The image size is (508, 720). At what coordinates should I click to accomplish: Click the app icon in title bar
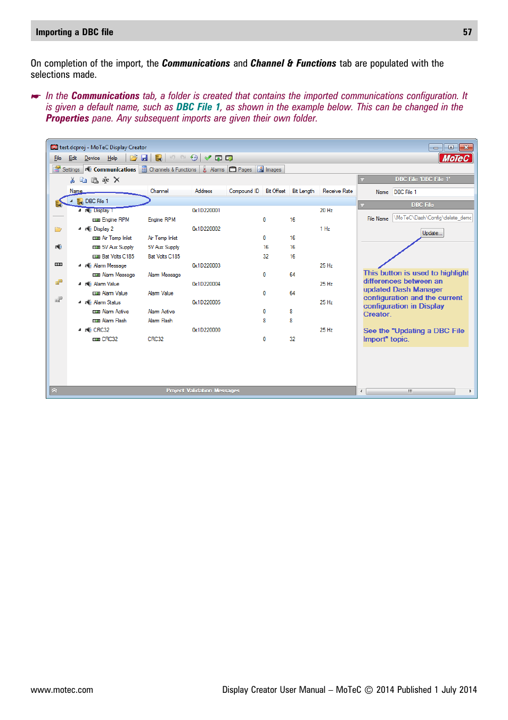point(54,147)
